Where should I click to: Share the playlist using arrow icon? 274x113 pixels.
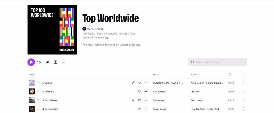(47, 62)
